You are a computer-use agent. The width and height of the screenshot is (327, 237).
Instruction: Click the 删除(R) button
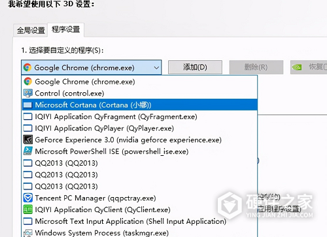pyautogui.click(x=256, y=67)
